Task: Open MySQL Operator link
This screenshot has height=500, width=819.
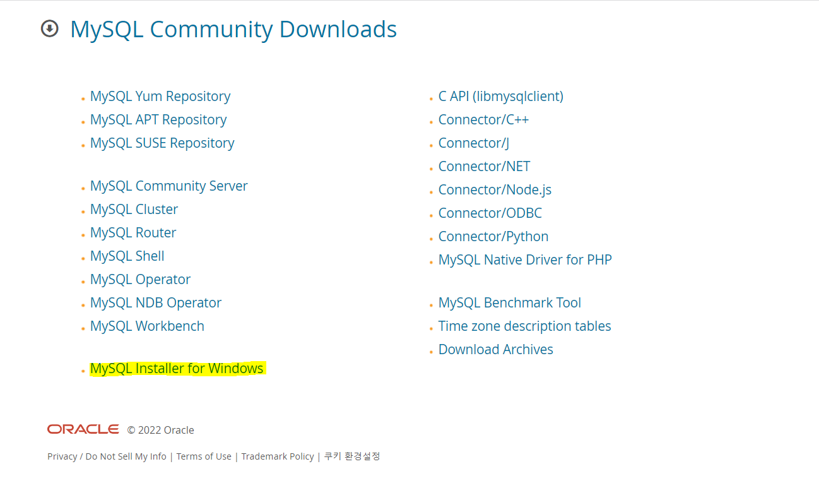Action: (140, 280)
